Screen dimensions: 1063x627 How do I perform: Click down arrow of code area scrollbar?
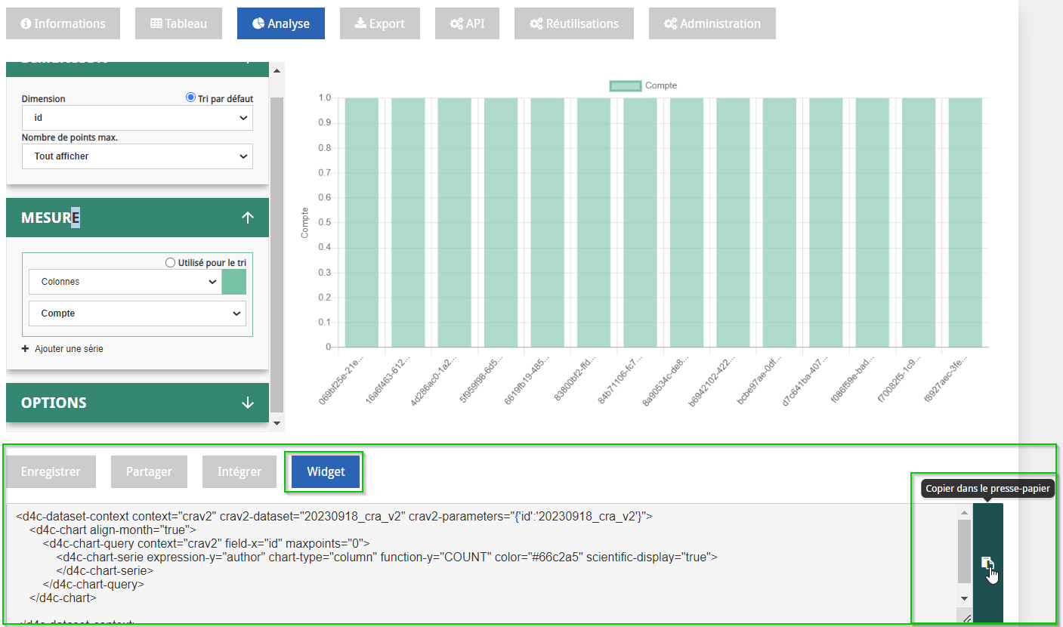964,598
